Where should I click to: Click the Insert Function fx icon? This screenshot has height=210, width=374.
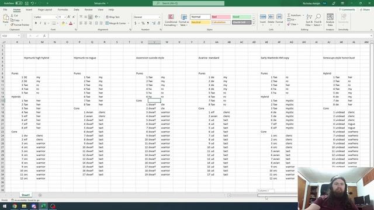pyautogui.click(x=44, y=36)
